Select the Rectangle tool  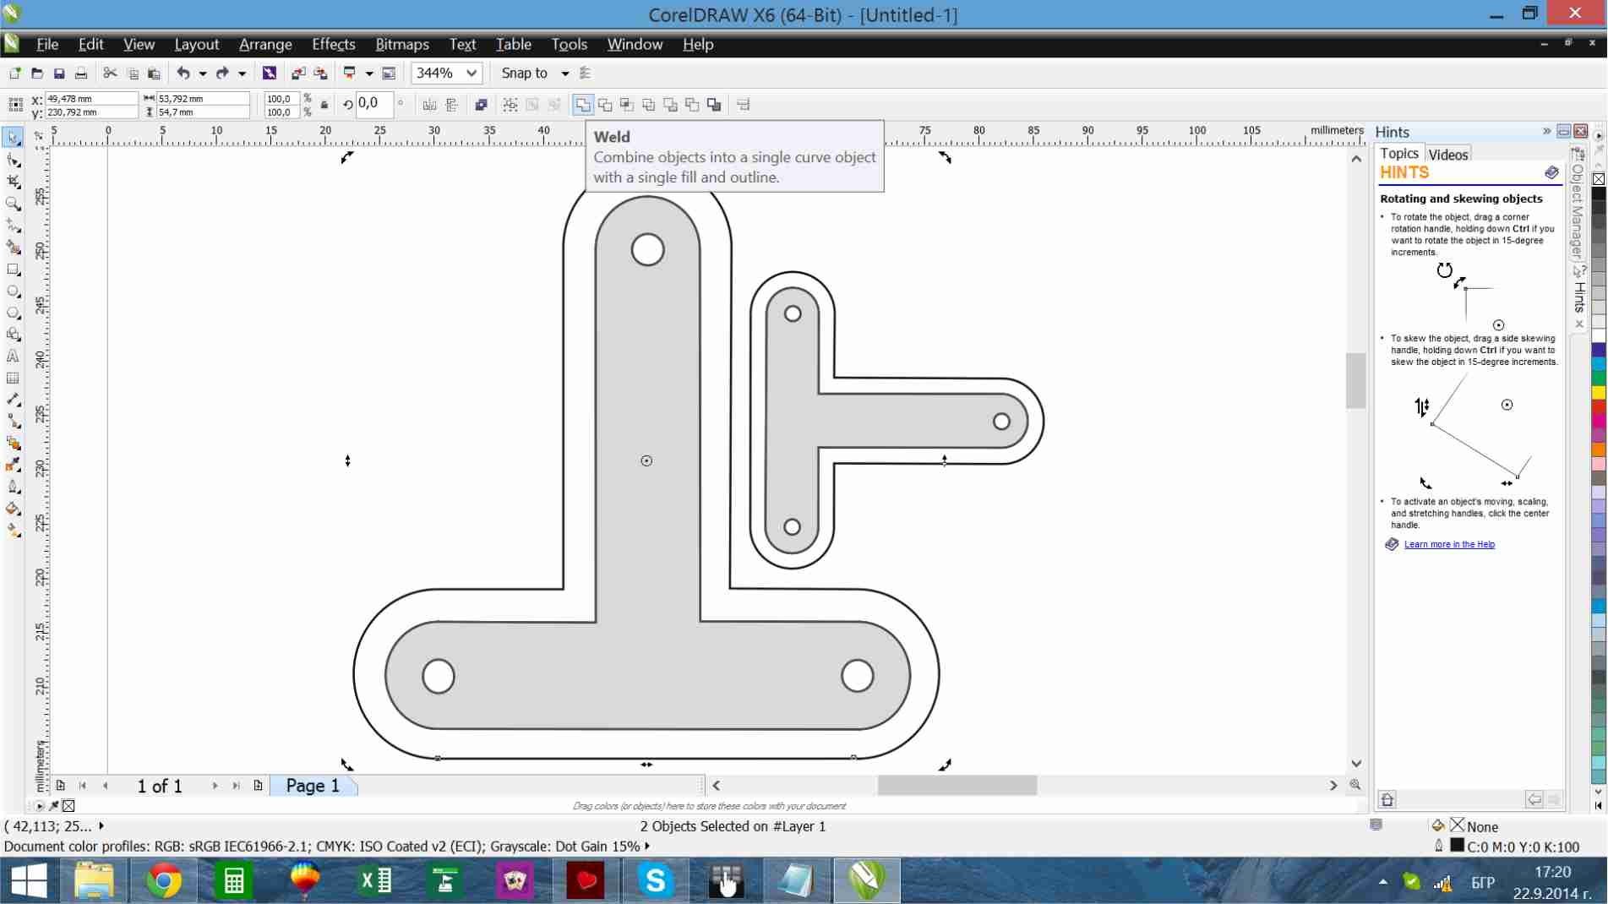click(x=14, y=270)
